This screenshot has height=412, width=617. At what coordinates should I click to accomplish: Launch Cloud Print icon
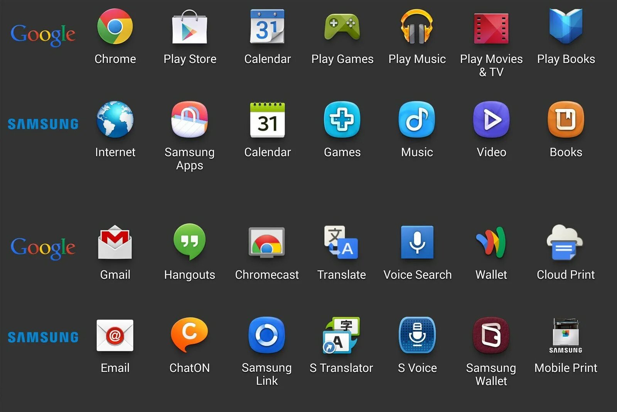click(x=565, y=242)
